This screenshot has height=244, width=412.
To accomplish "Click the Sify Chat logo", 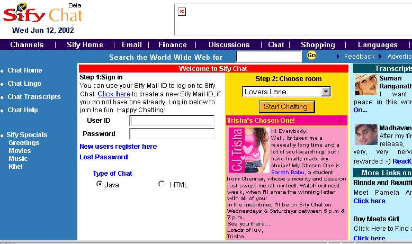I will (43, 13).
